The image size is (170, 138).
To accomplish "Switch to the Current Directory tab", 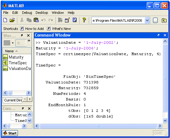I will (13, 100).
